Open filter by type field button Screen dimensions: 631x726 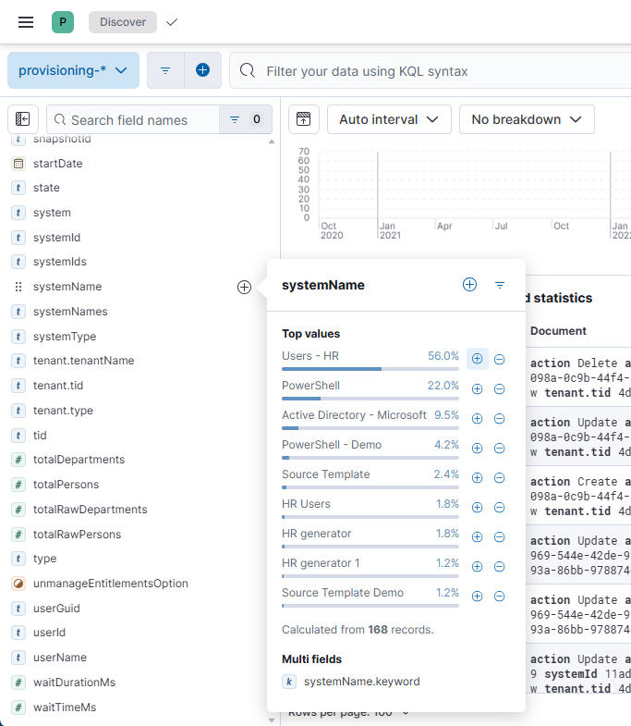point(245,119)
